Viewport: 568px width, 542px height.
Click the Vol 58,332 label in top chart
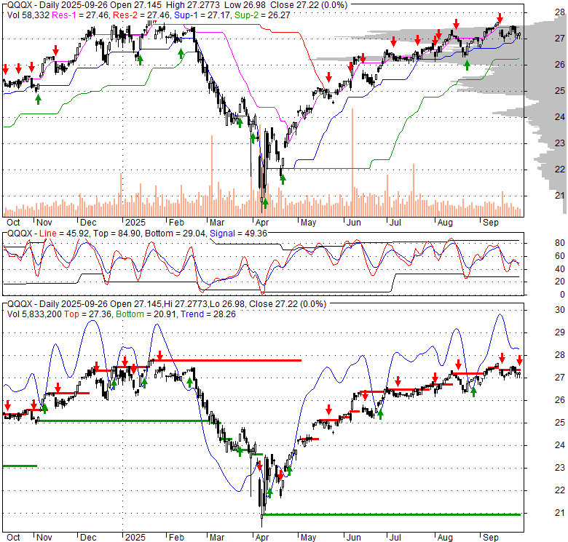coord(28,15)
